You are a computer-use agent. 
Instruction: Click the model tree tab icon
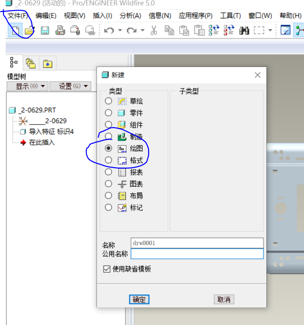coord(14,62)
